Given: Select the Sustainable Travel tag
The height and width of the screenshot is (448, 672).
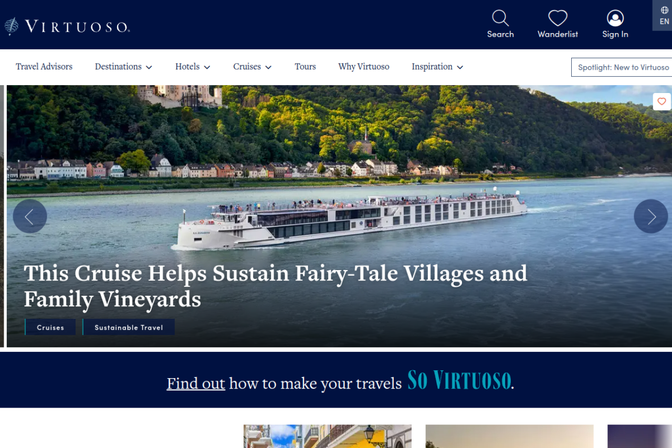Looking at the screenshot, I should coord(129,327).
